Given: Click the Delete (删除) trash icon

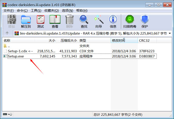Looking at the screenshot, I should [70, 21].
